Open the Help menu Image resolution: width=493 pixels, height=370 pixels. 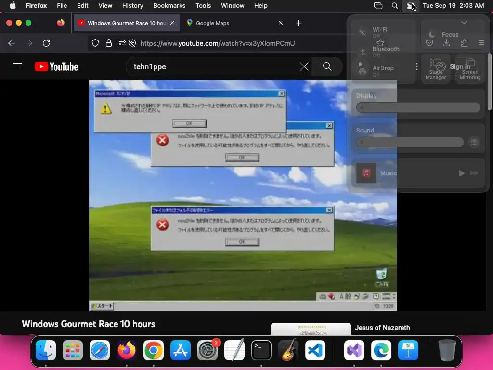point(260,6)
